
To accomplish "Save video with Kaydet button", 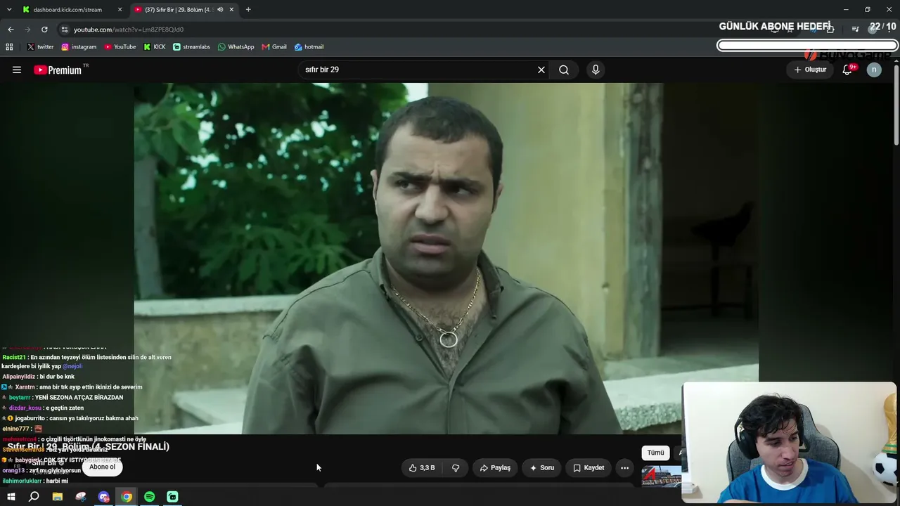I will pos(589,467).
